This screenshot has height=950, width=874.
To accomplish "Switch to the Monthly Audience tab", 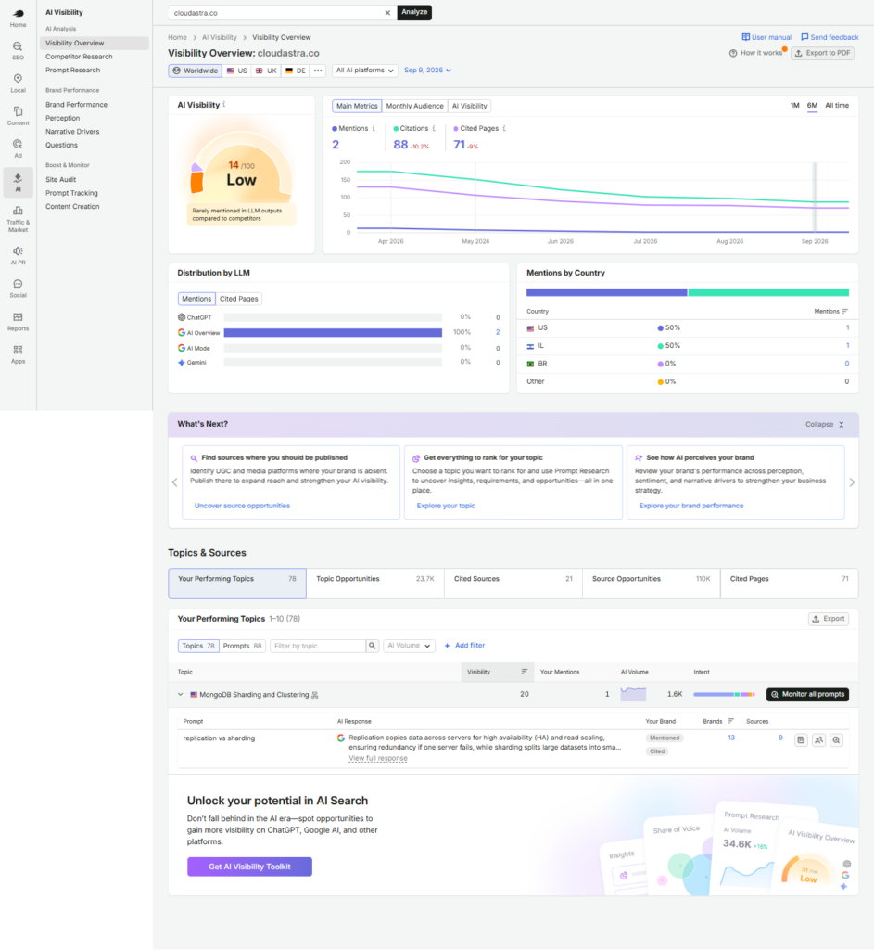I will click(414, 106).
